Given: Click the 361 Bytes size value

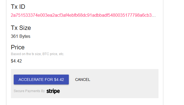Looking at the screenshot, I should [21, 36].
